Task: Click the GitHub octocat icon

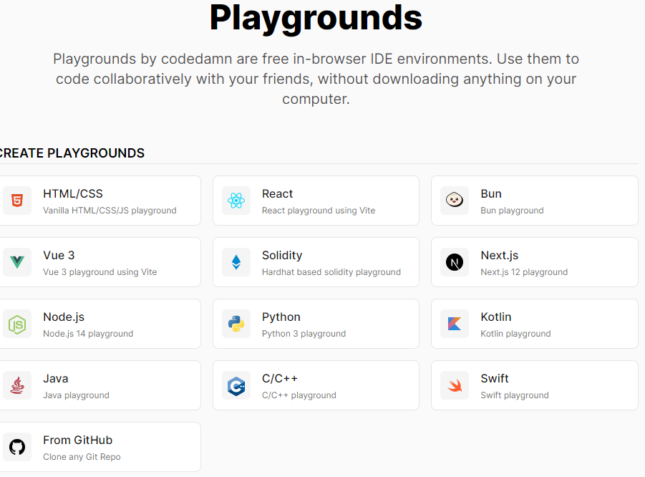Action: 17,447
